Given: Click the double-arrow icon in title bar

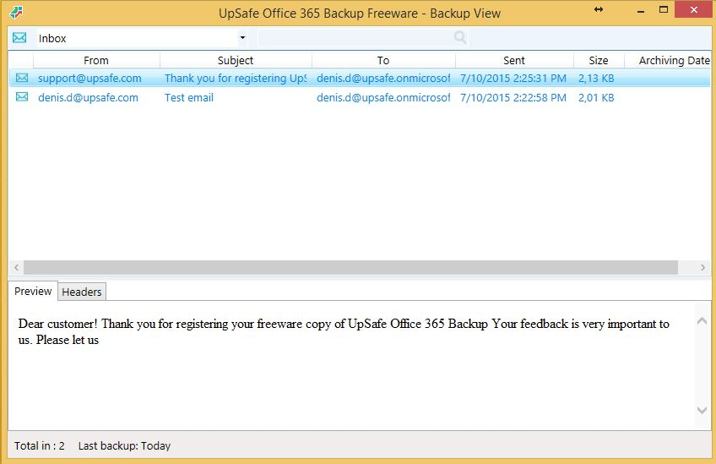Looking at the screenshot, I should click(x=599, y=9).
